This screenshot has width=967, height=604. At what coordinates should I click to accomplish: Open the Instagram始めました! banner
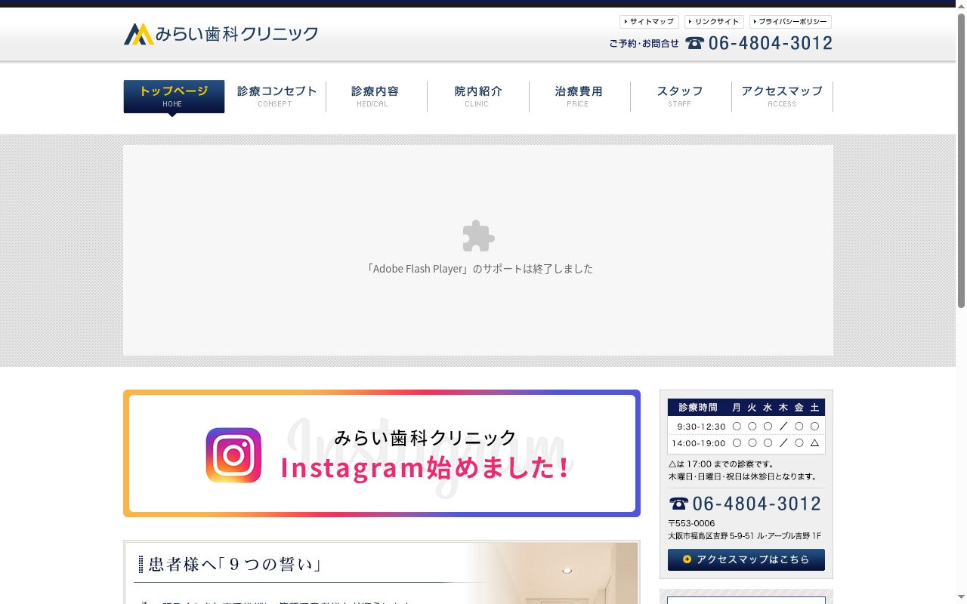coord(382,453)
